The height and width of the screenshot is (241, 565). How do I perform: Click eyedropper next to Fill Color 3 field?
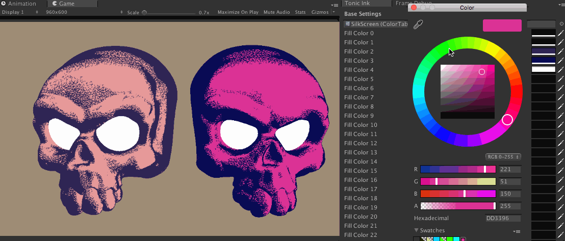[x=560, y=61]
